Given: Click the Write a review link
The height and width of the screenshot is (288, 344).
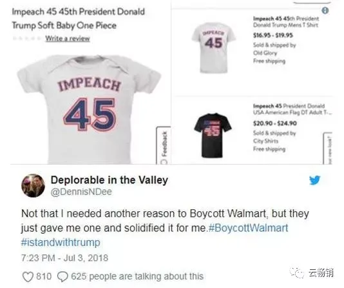Looking at the screenshot, I should tap(68, 39).
